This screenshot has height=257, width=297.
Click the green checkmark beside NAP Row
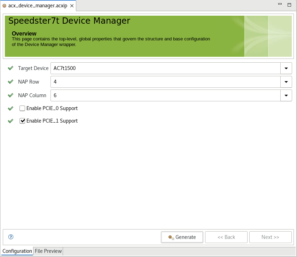click(x=10, y=81)
